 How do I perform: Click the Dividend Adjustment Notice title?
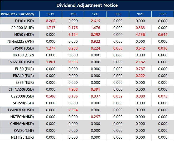pos(87,5)
